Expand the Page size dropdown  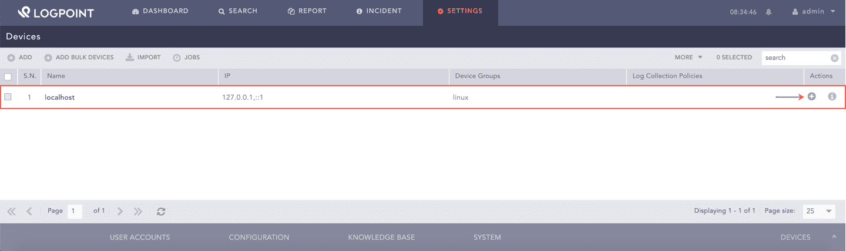point(819,211)
